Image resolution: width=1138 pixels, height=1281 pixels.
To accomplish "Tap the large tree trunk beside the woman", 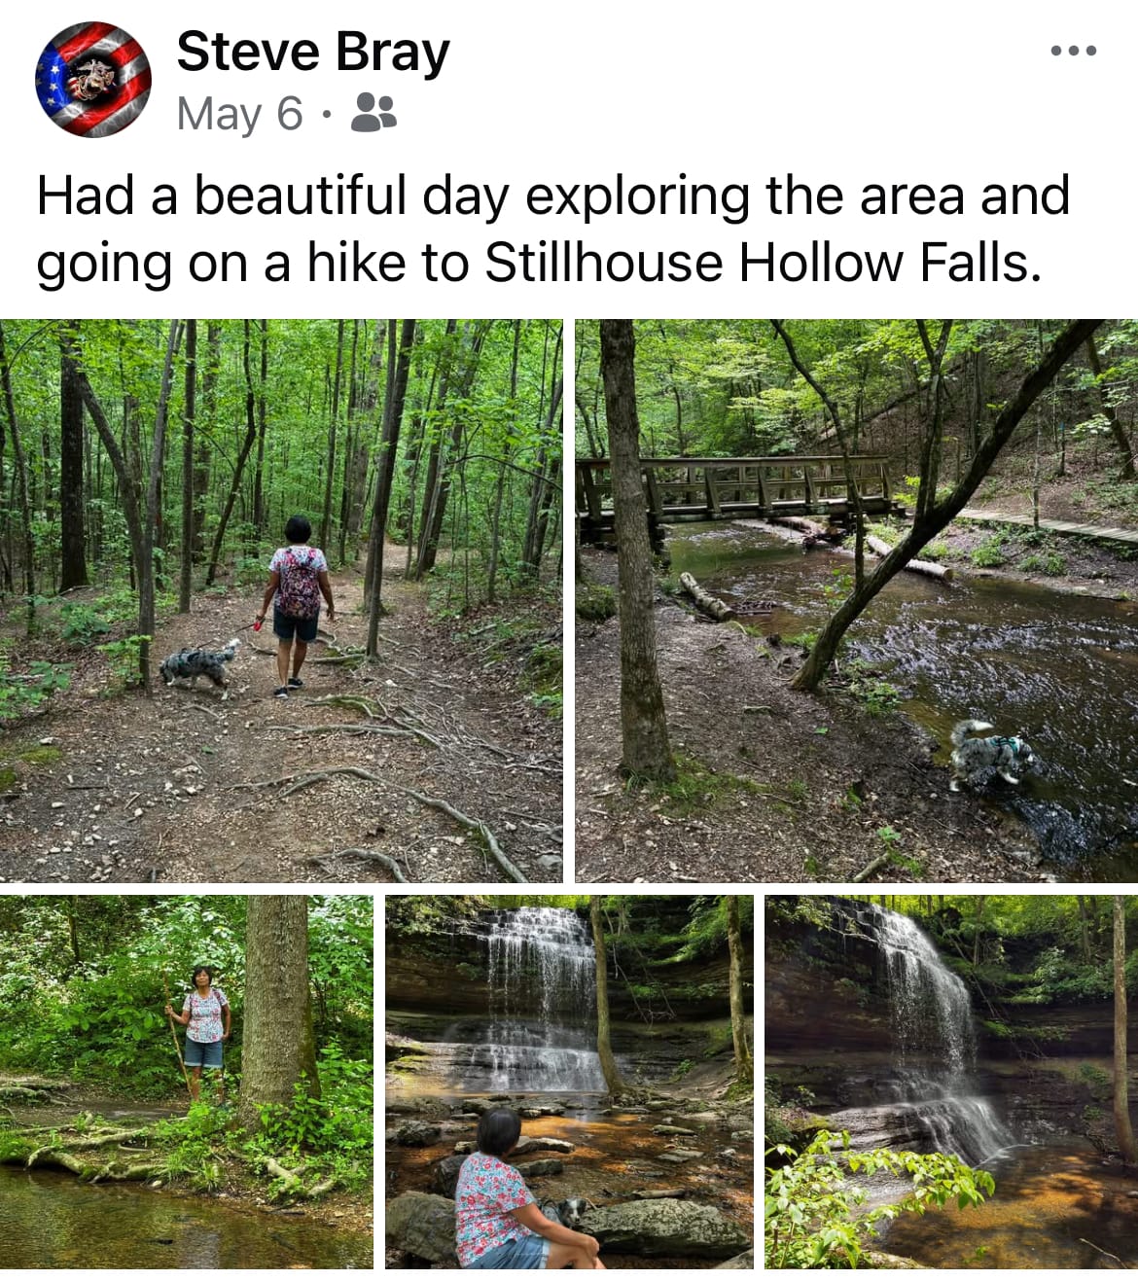I will pos(277,1002).
